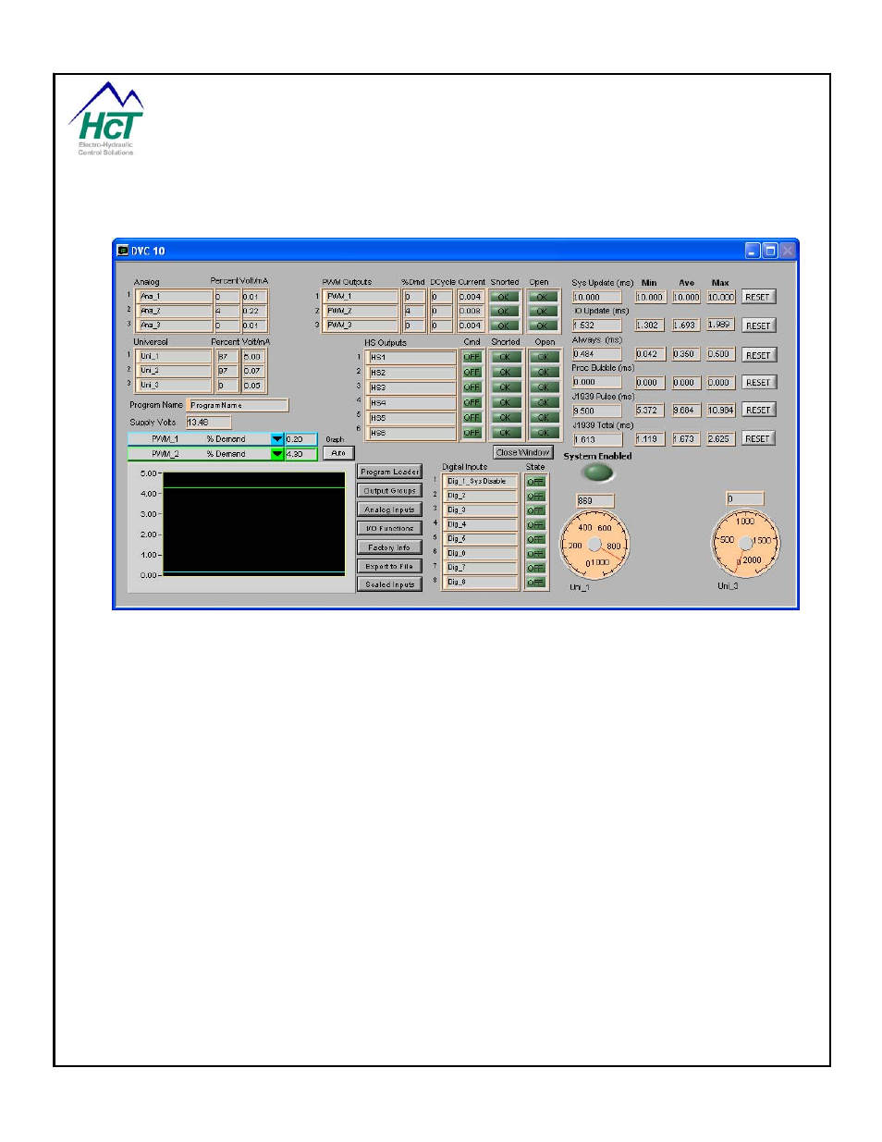
Task: Toggle the Dig_2 state indicator
Action: click(x=535, y=497)
